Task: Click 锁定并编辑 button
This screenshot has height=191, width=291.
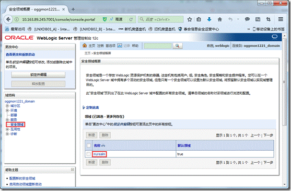Action: (x=39, y=75)
